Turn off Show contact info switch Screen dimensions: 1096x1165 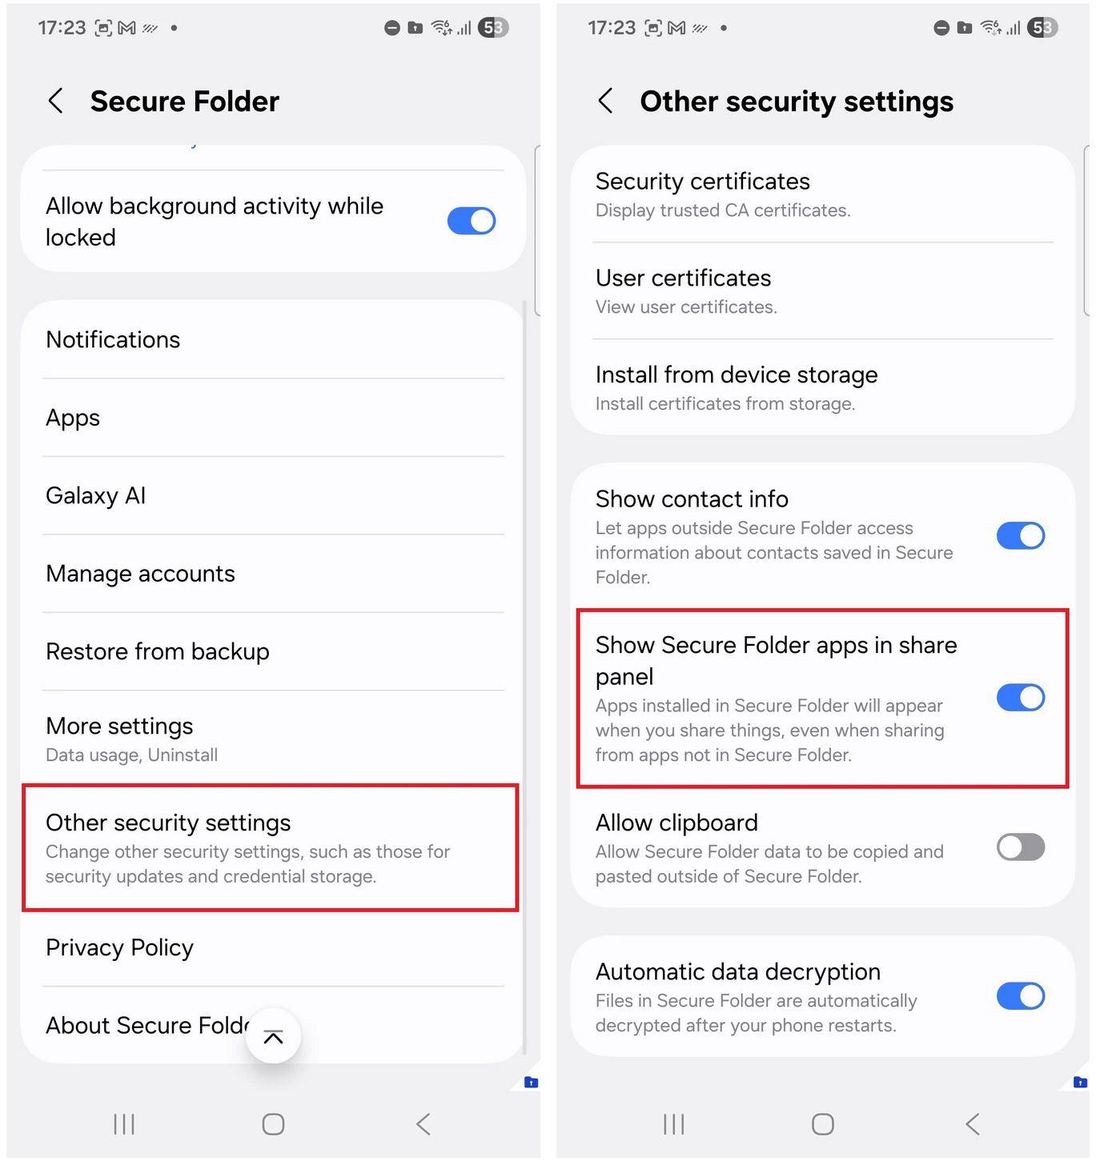click(1021, 536)
